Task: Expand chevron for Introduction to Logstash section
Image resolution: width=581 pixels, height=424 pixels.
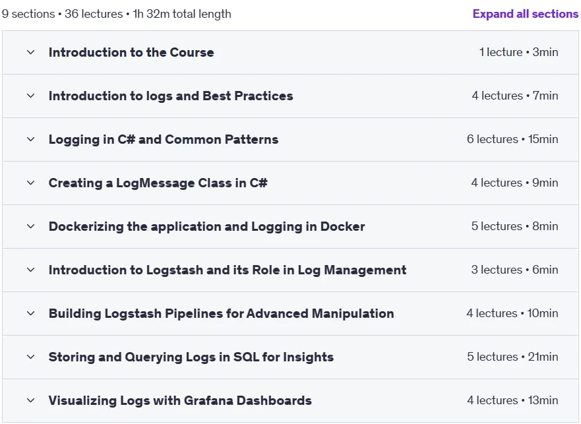Action: (31, 270)
